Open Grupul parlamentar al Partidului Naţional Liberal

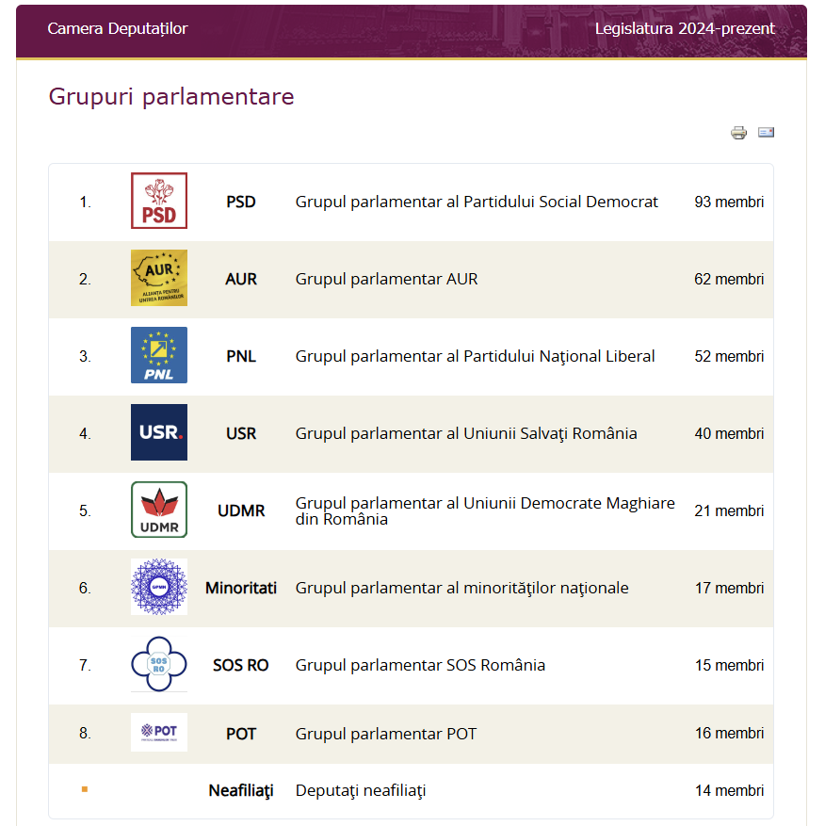coord(475,356)
